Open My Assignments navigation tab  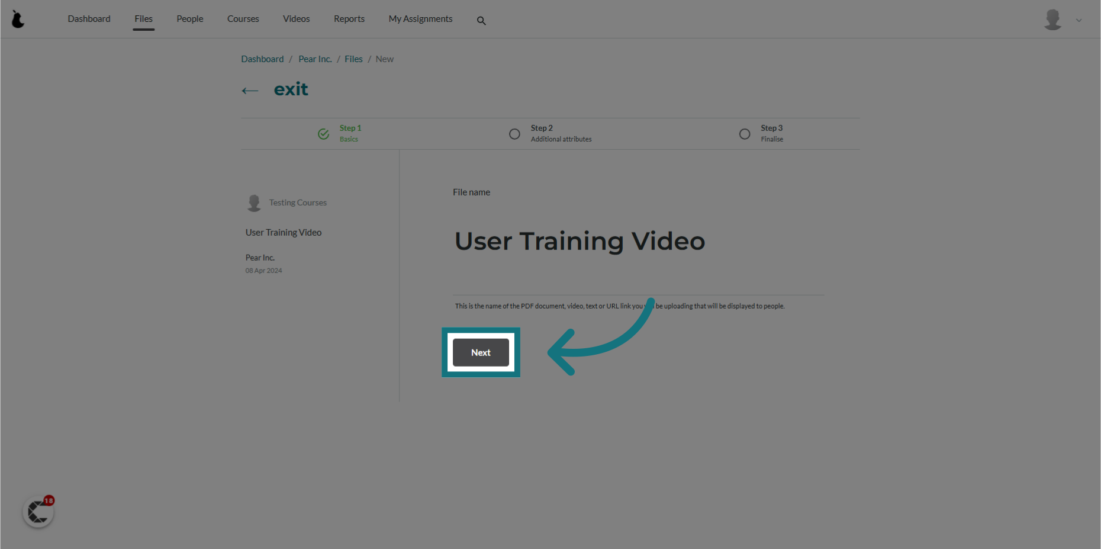[421, 19]
